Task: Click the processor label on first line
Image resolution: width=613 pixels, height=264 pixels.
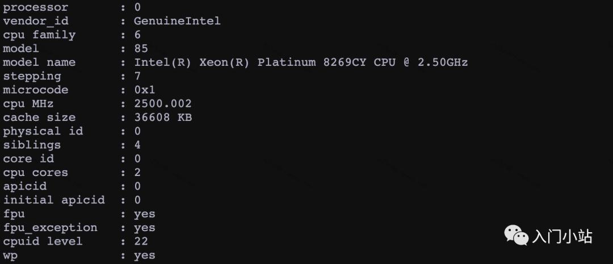Action: (x=36, y=7)
